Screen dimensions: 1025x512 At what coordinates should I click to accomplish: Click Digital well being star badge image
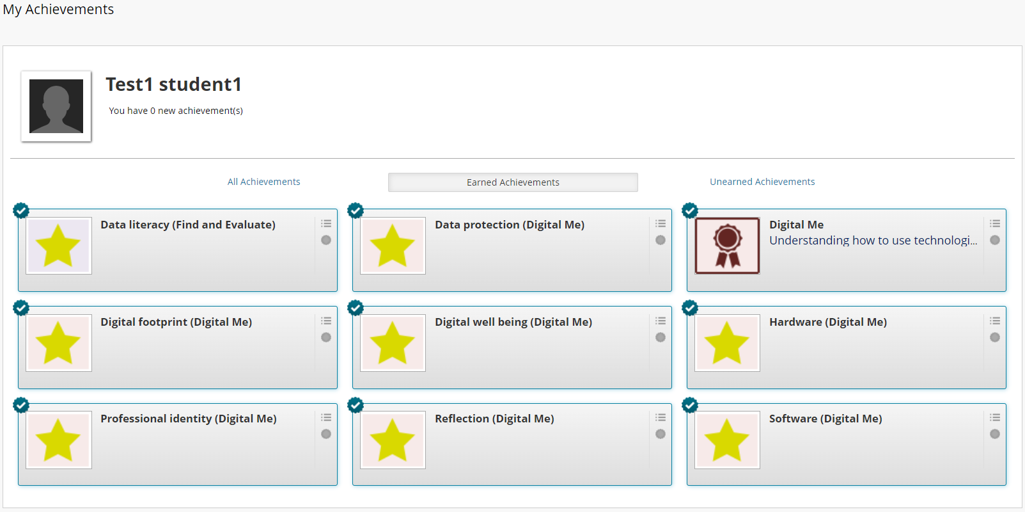click(393, 343)
